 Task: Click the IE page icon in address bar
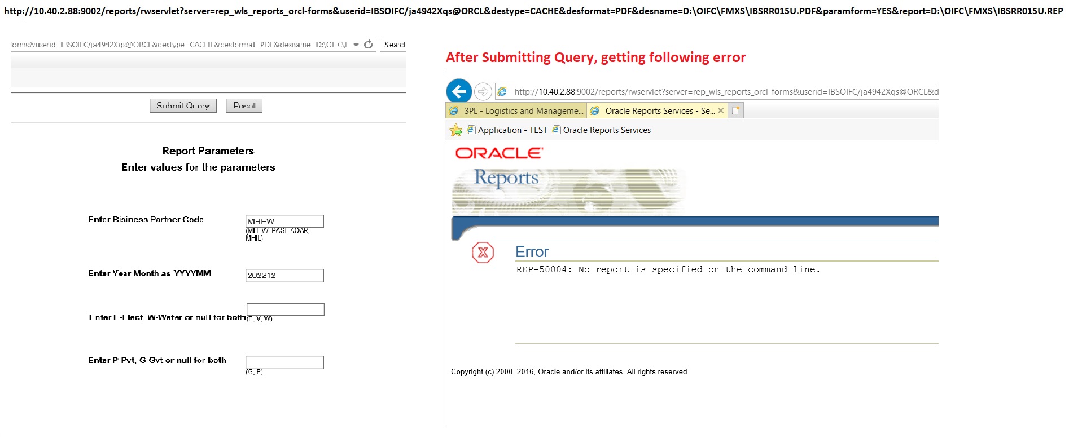pos(502,91)
